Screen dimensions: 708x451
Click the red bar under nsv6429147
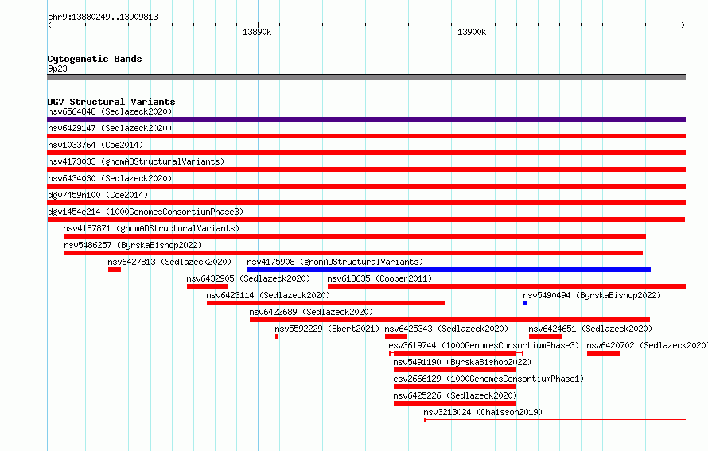(366, 136)
